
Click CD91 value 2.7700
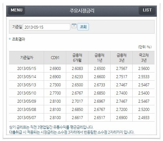pyautogui.click(x=55, y=93)
